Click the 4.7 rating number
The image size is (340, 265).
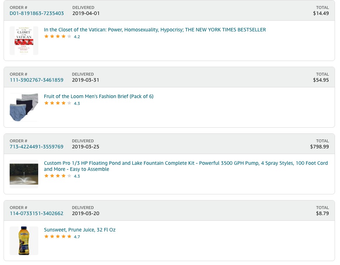tap(77, 237)
